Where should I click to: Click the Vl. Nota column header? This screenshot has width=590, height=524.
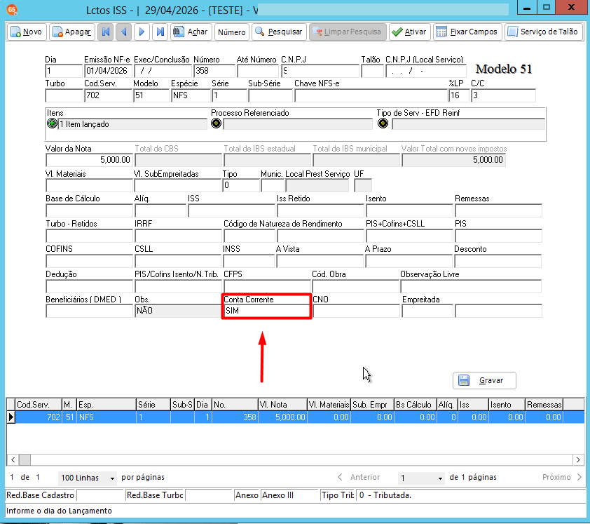282,405
